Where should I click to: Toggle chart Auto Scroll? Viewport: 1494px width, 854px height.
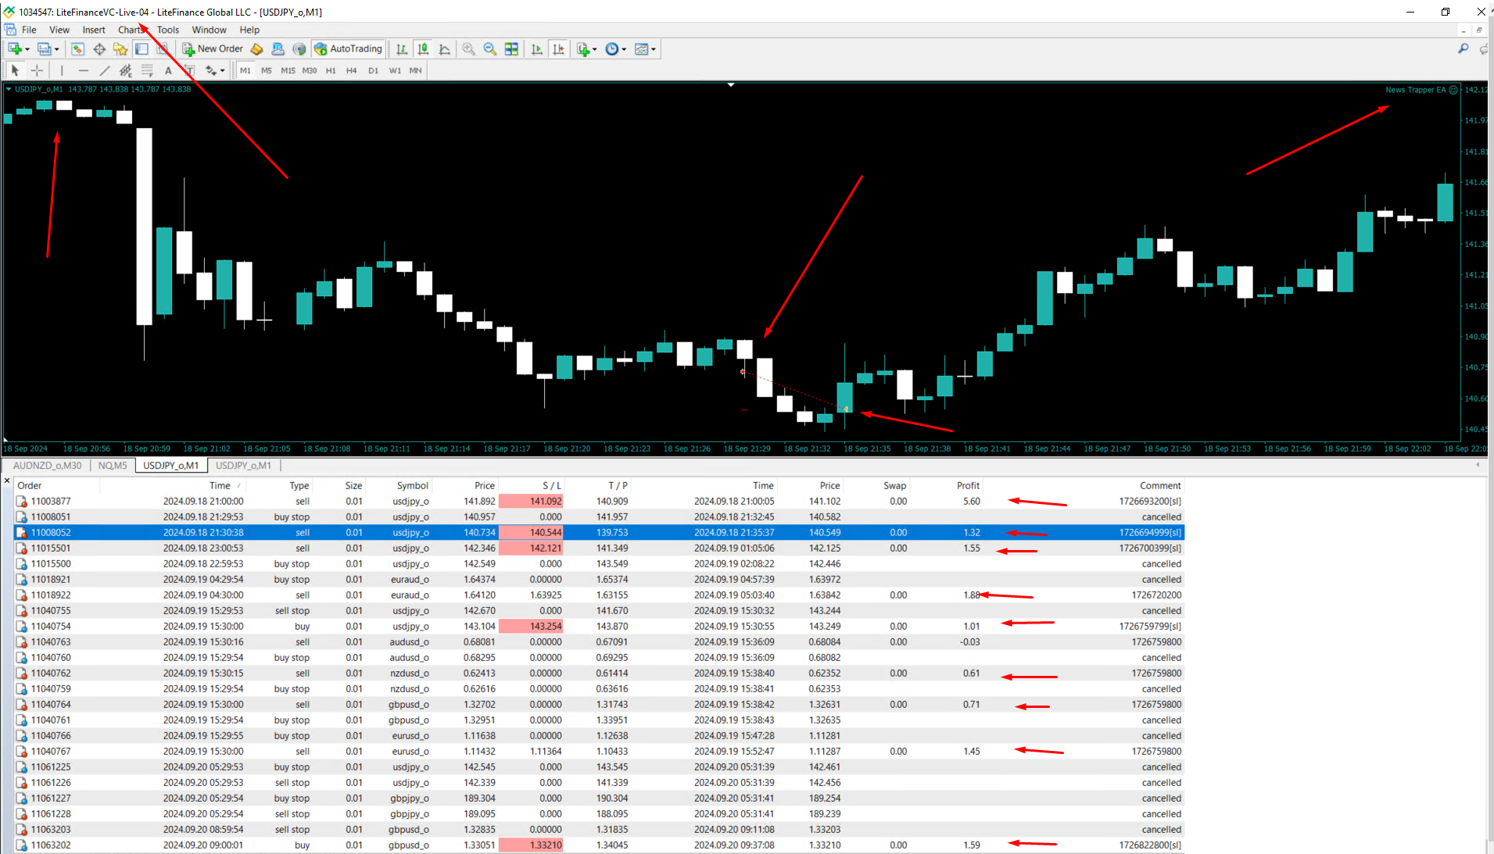click(537, 49)
